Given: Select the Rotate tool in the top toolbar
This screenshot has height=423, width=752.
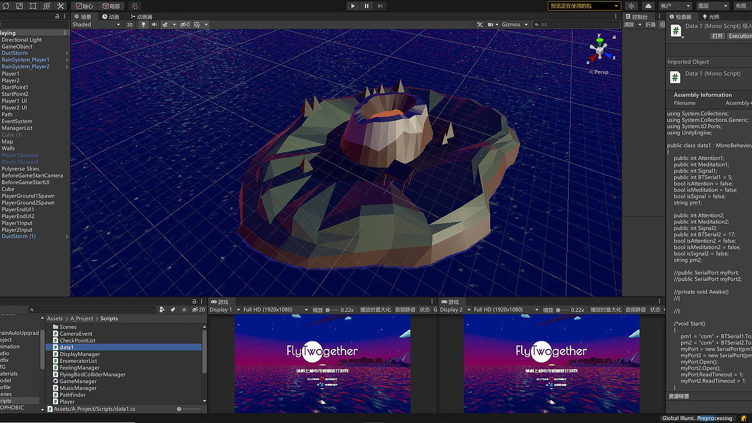Looking at the screenshot, I should tap(6, 6).
